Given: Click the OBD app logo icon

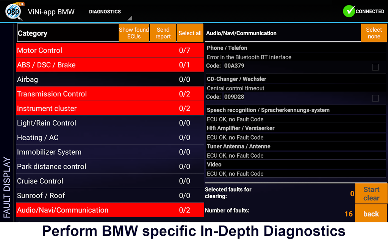Looking at the screenshot, I should point(14,11).
